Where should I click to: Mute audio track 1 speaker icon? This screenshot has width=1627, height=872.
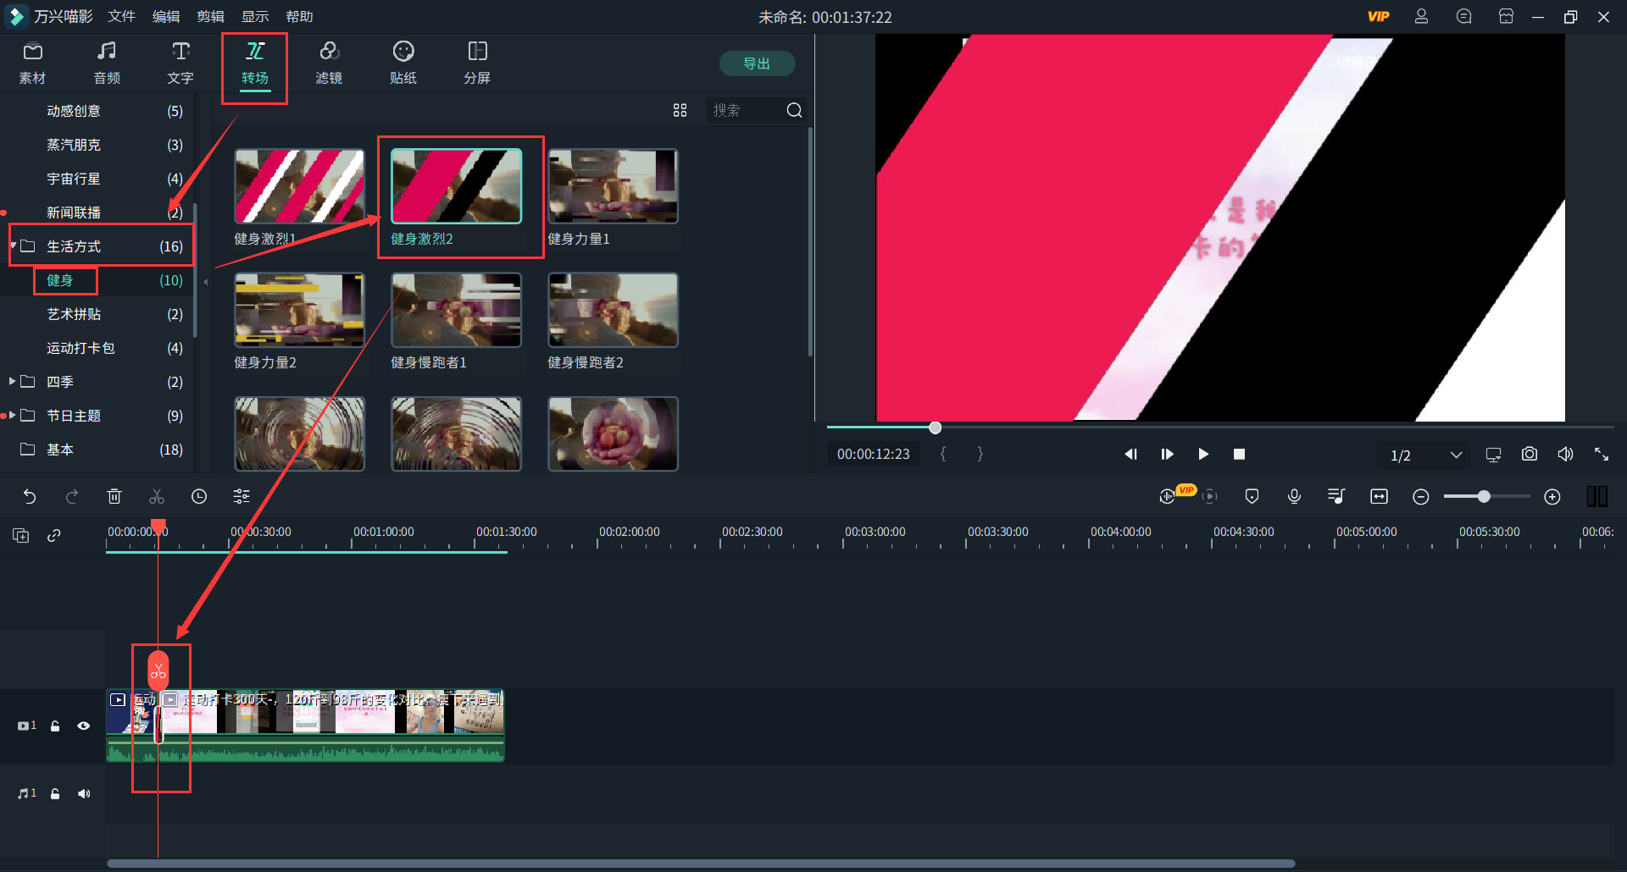click(x=84, y=793)
